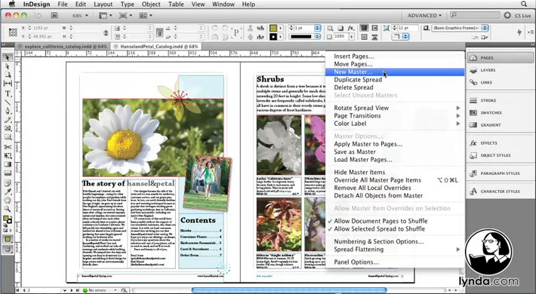Select the Free Transform tool
This screenshot has width=536, height=294.
8,156
